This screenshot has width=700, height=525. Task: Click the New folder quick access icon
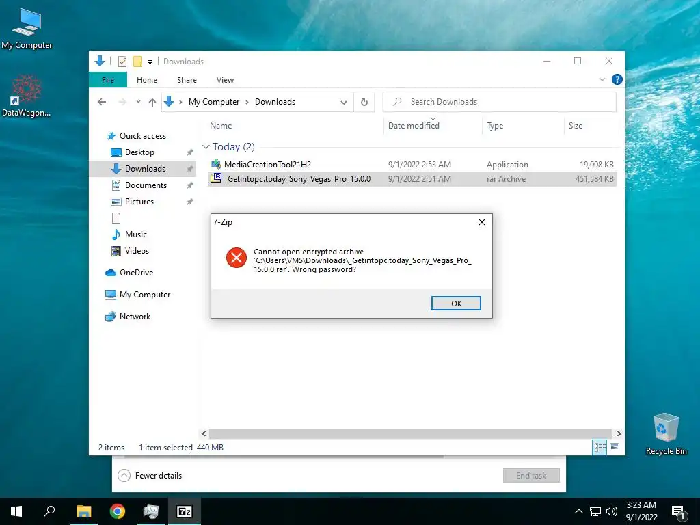138,62
